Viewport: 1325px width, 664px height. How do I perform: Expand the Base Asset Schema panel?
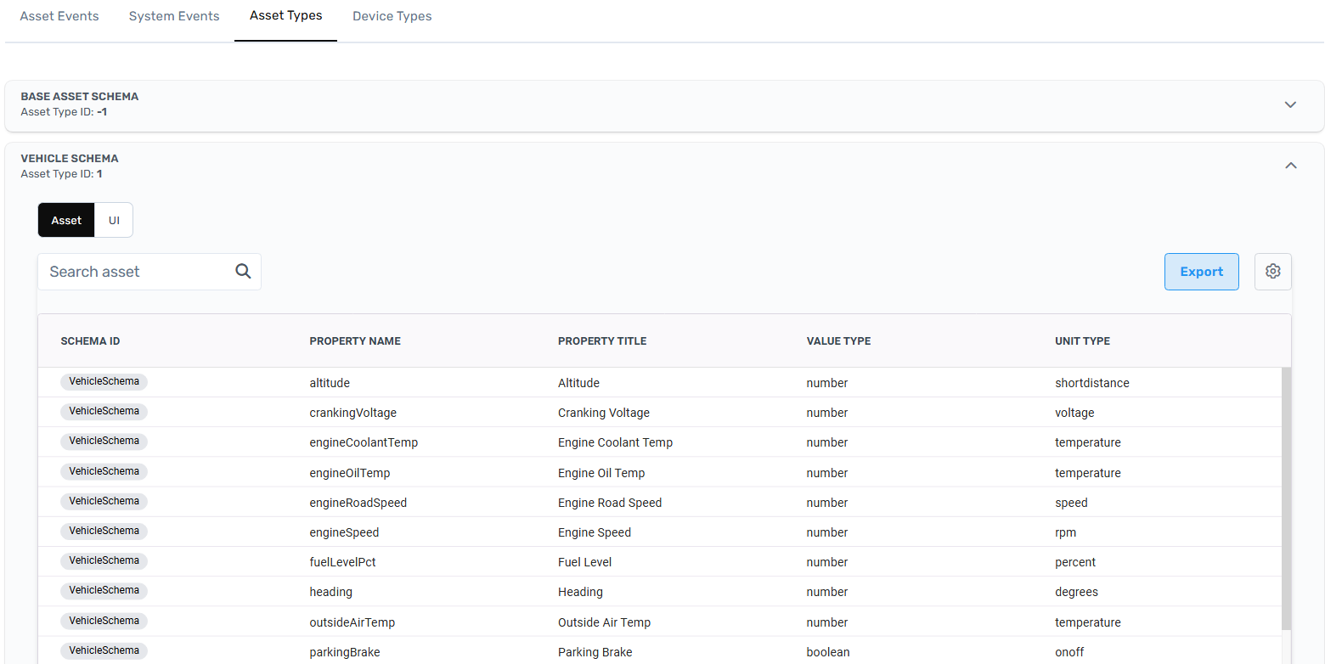click(1290, 104)
